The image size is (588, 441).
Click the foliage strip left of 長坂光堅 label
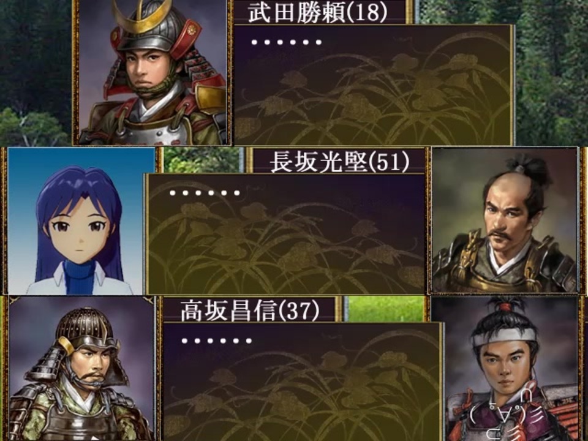(x=202, y=160)
